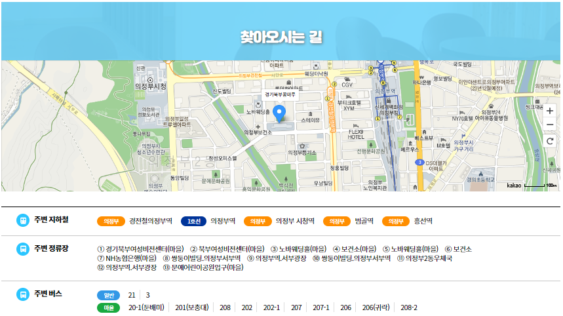Image resolution: width=563 pixels, height=316 pixels.
Task: Click the map refresh/reset icon
Action: (550, 141)
